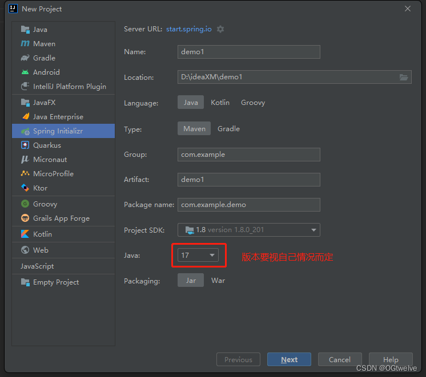The height and width of the screenshot is (377, 426).
Task: Select the Kotlin K icon
Action: point(25,234)
